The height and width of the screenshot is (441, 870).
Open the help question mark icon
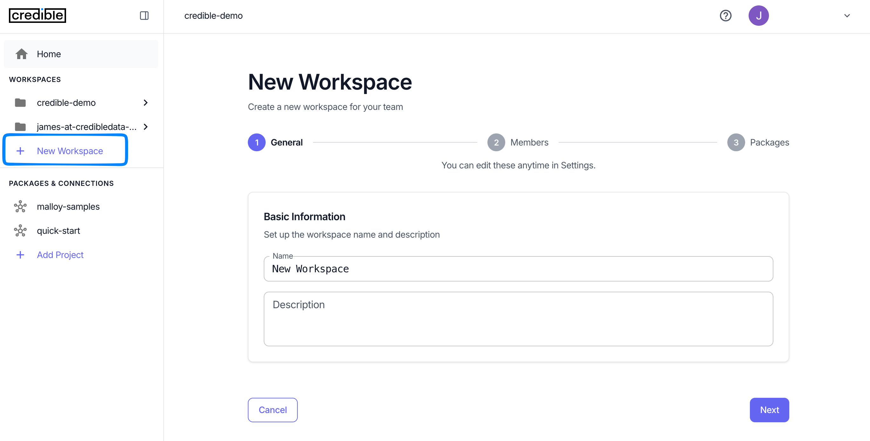725,16
